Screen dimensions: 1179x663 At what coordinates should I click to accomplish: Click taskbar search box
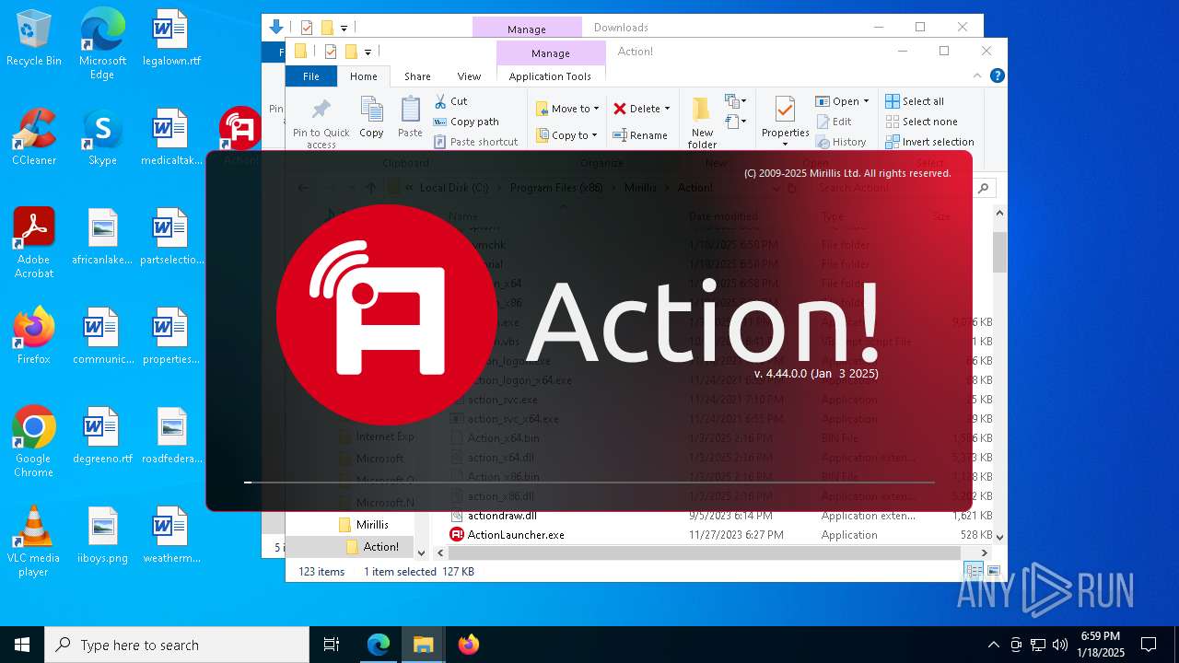tap(177, 645)
